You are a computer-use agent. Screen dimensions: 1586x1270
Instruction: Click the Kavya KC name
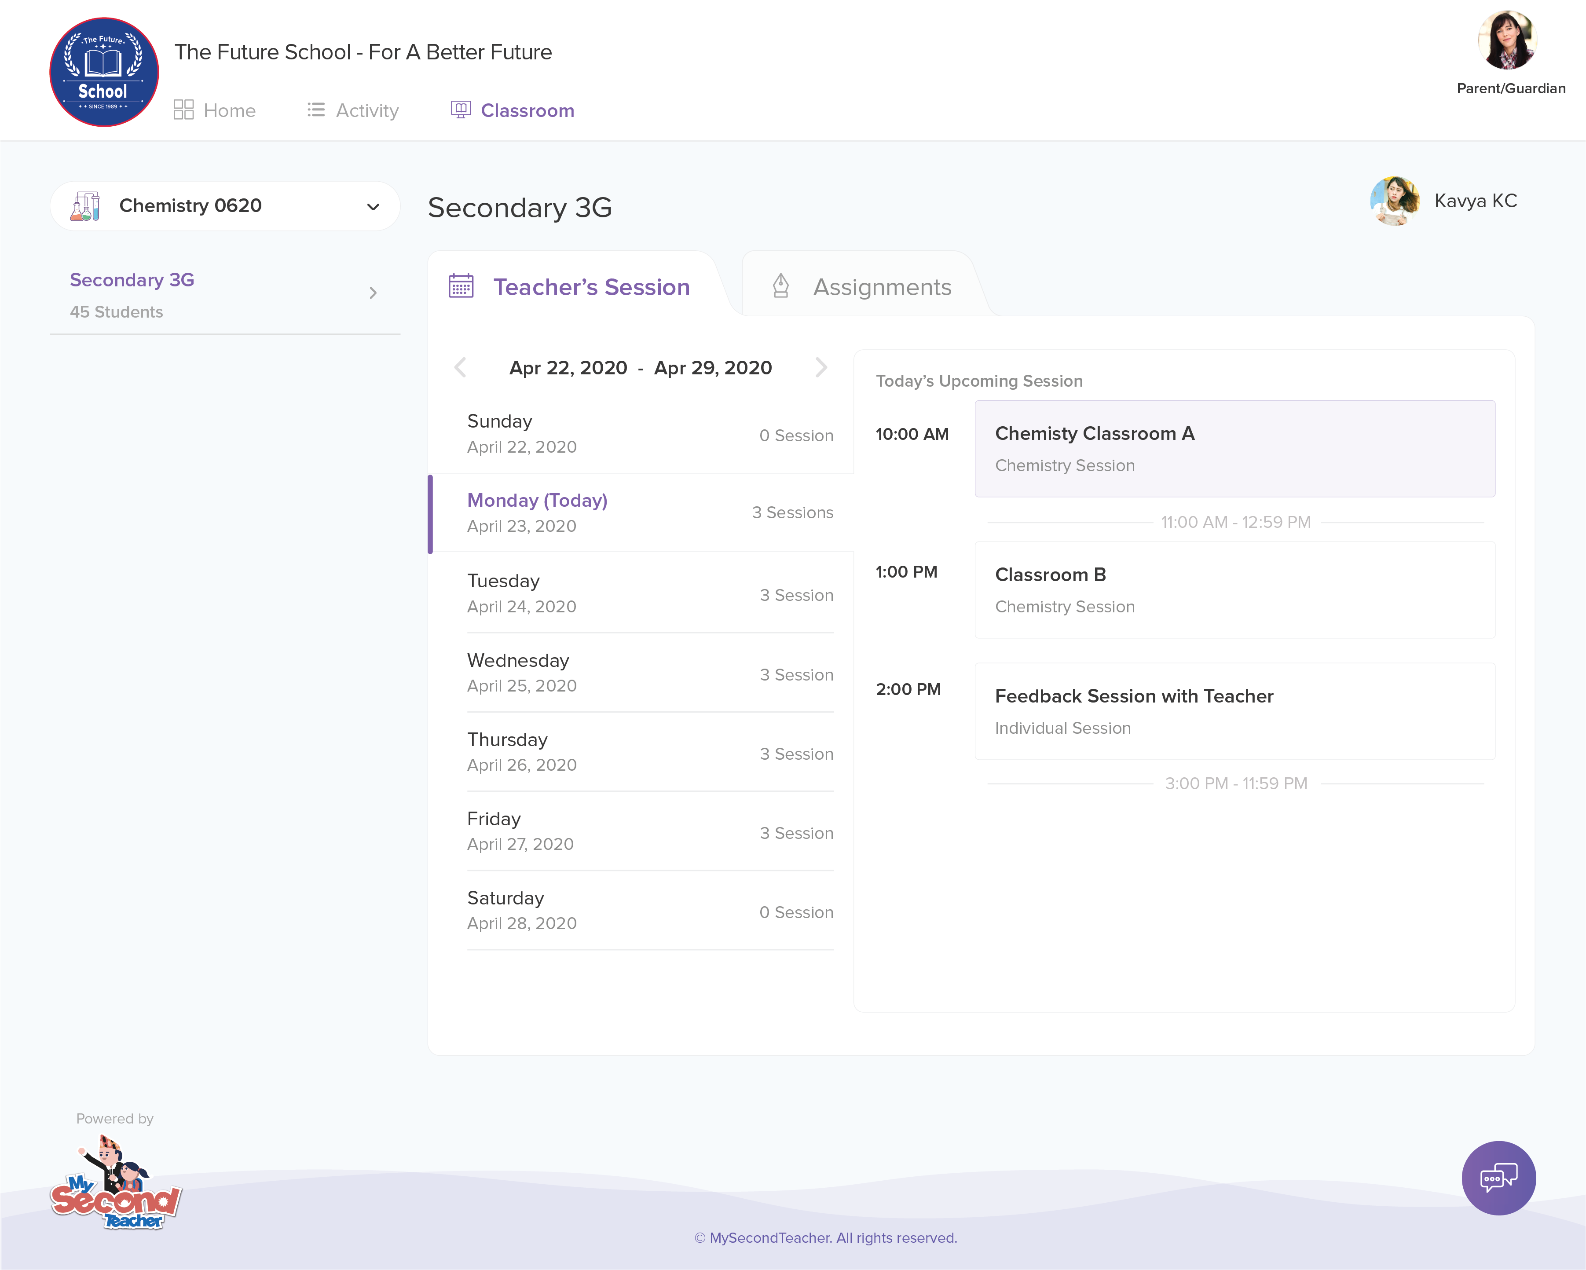[x=1476, y=201]
